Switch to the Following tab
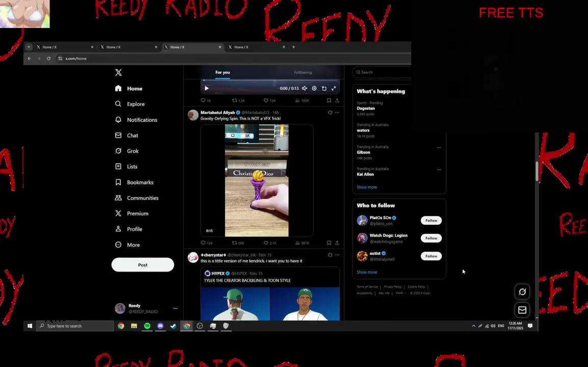The height and width of the screenshot is (367, 588). click(x=303, y=72)
